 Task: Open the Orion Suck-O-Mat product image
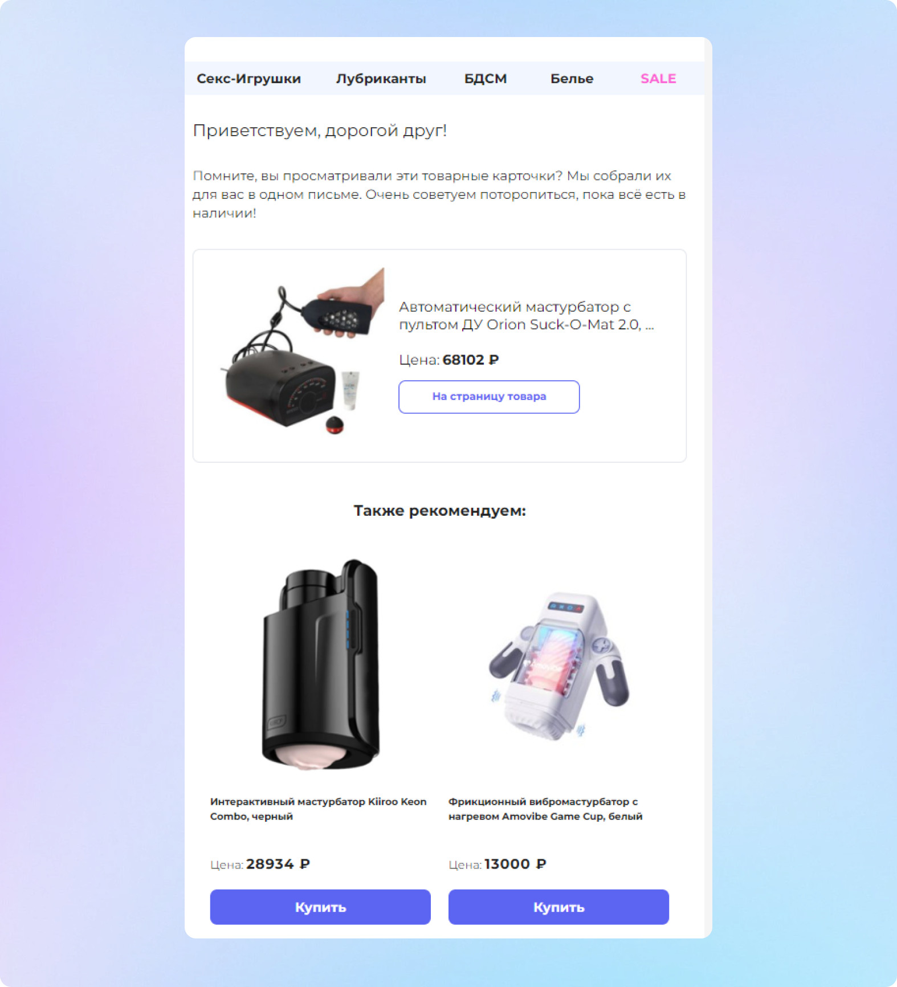(301, 351)
